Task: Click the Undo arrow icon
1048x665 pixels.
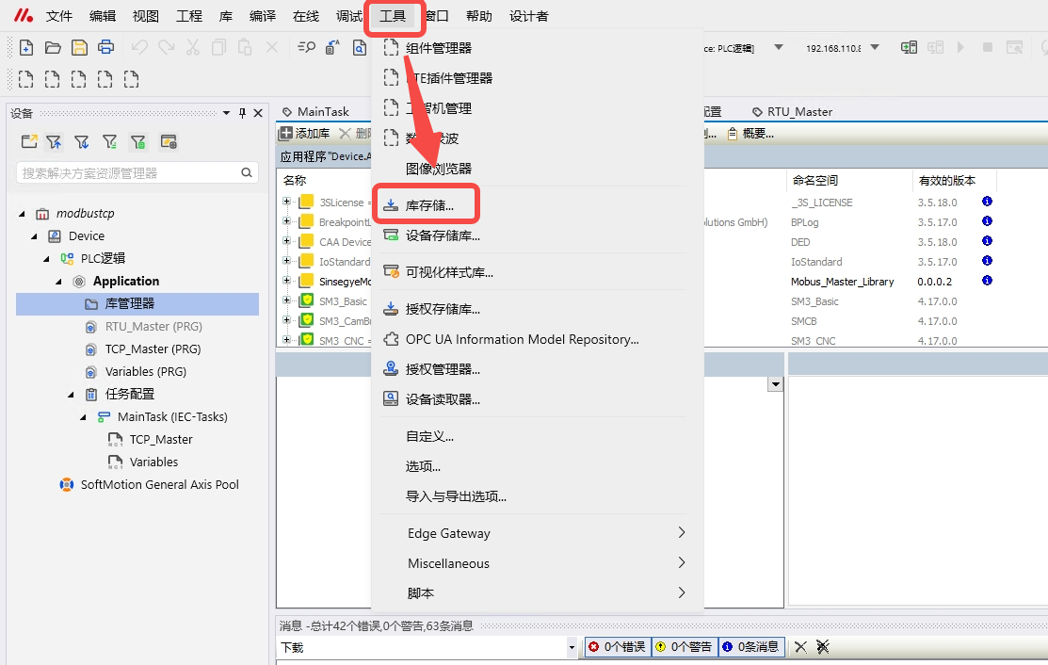Action: pyautogui.click(x=139, y=47)
